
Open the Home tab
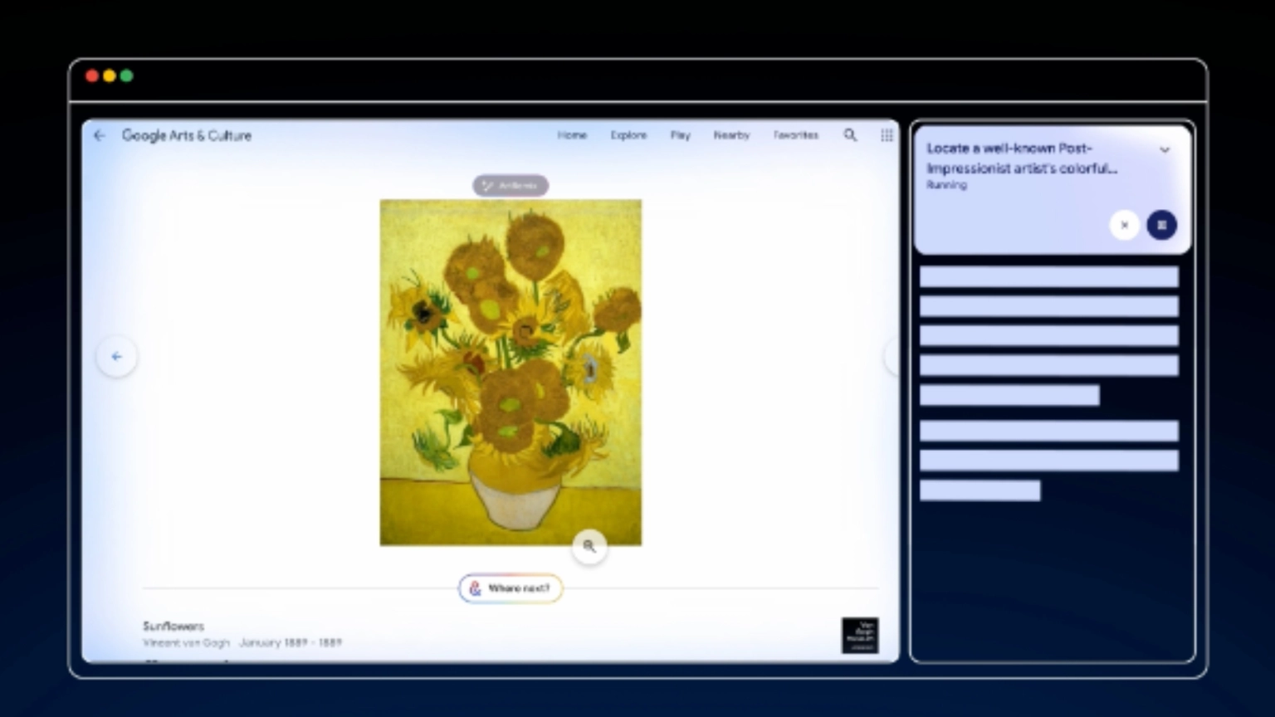(572, 135)
